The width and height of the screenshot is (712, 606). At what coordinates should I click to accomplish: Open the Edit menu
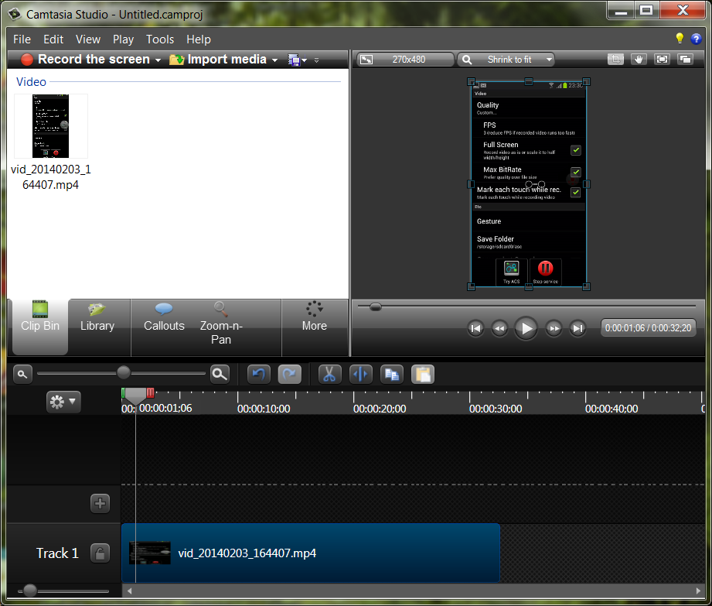[53, 39]
